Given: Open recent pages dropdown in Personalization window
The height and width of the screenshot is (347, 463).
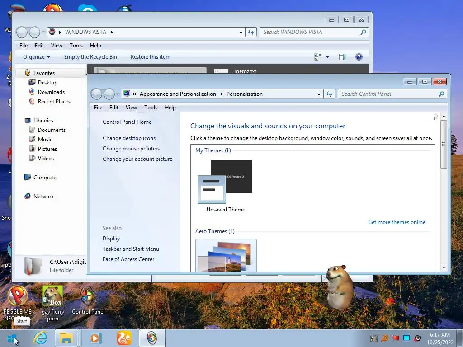Looking at the screenshot, I should click(x=118, y=94).
